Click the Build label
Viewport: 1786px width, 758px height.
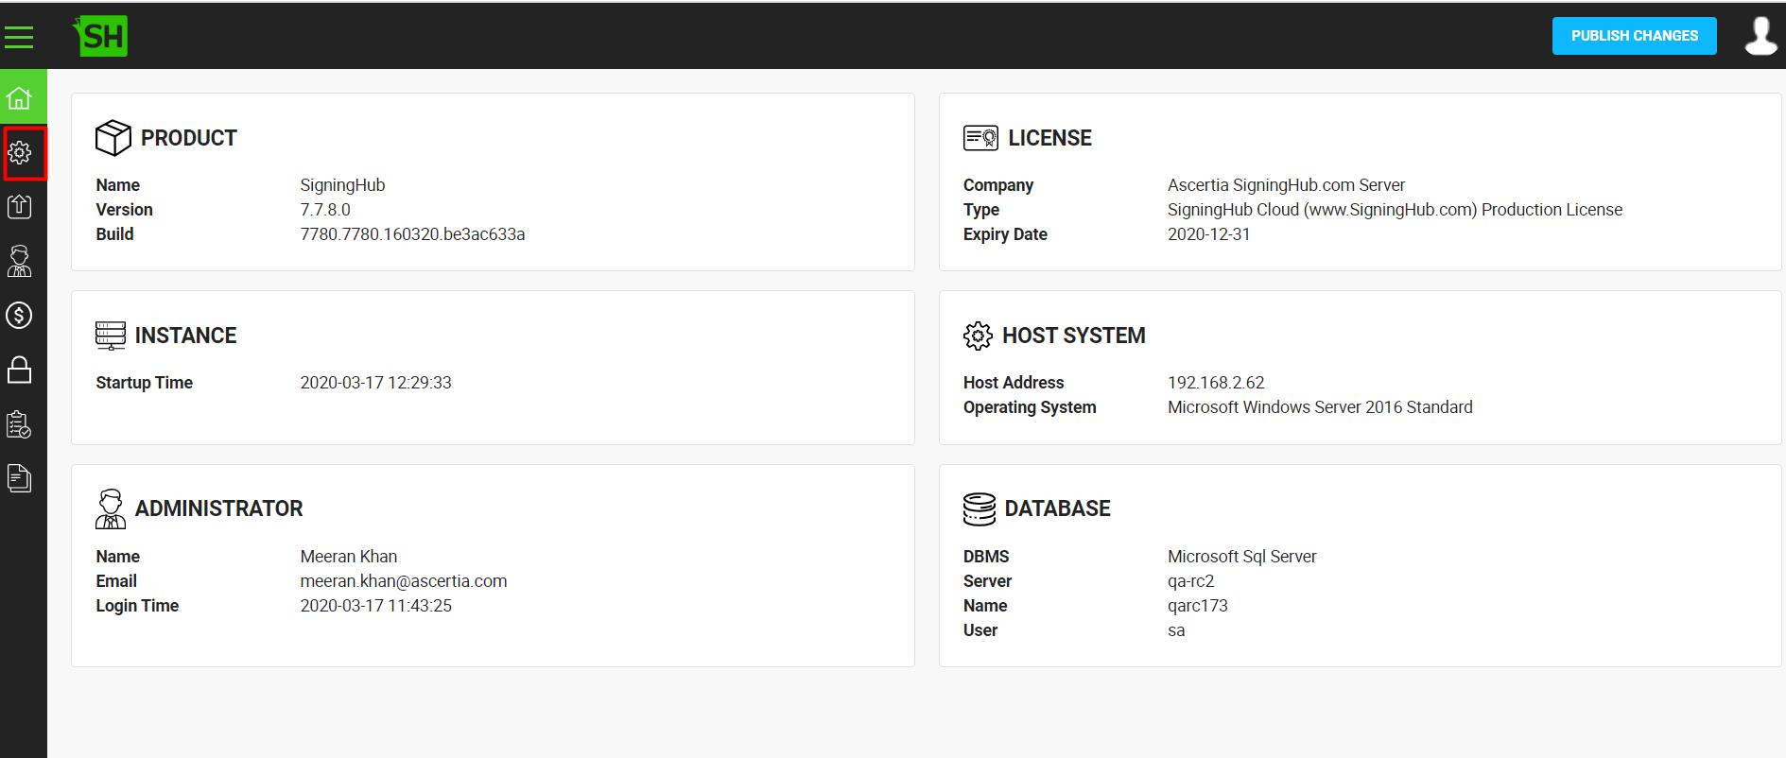click(x=114, y=234)
